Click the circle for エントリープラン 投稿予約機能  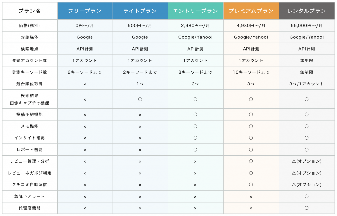tap(195, 114)
